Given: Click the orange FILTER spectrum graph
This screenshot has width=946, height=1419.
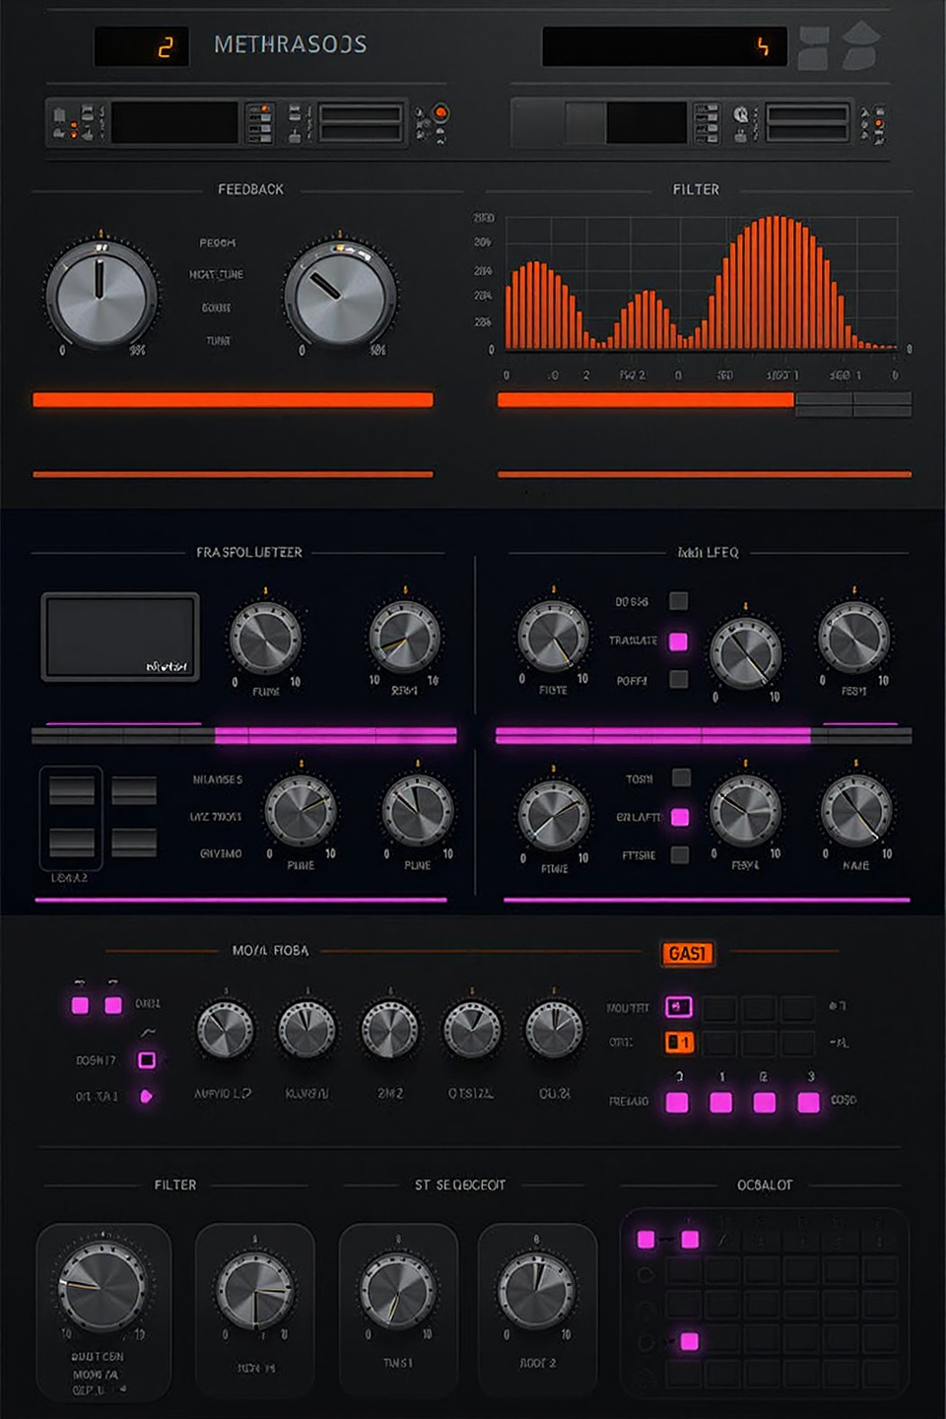Looking at the screenshot, I should (701, 283).
